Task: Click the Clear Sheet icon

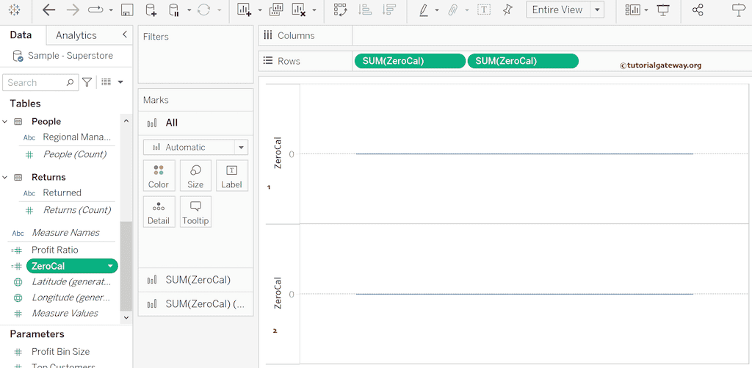Action: (300, 10)
